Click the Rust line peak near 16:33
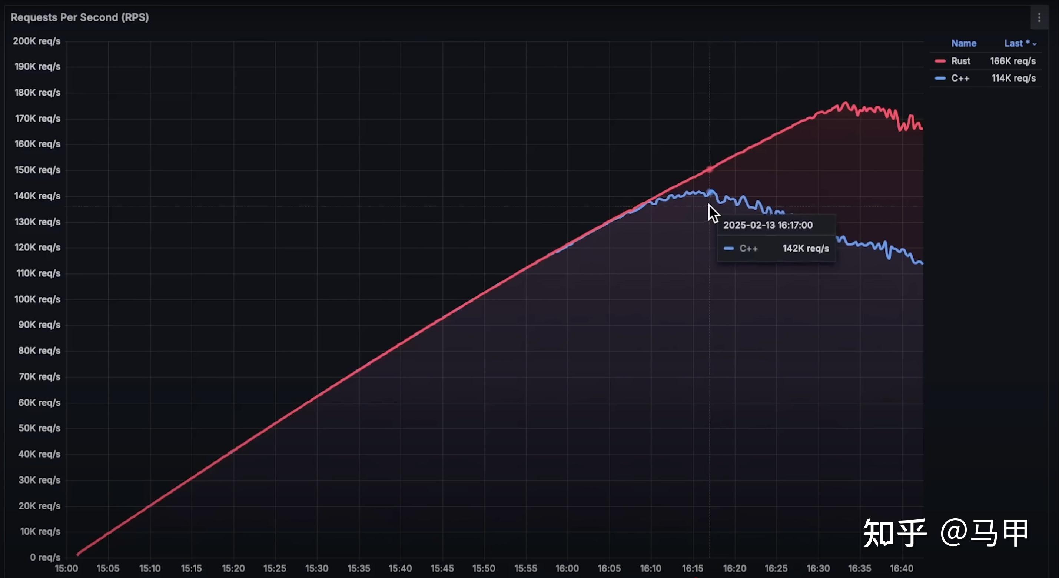 click(845, 103)
